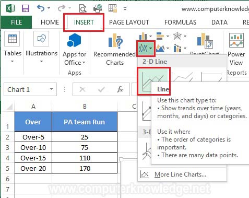Click the Excel application icon

tap(10, 8)
